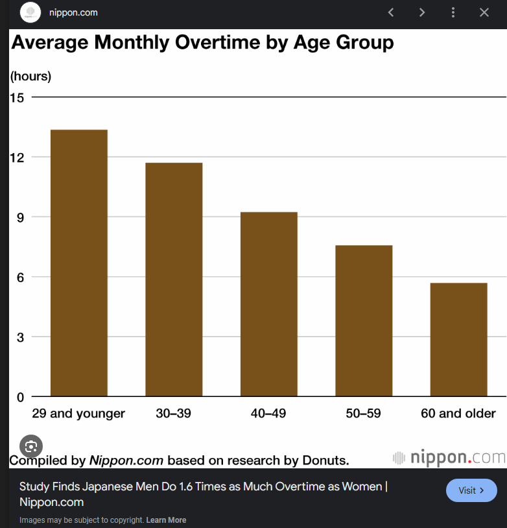The image size is (507, 528).
Task: Click the 29 and younger bar
Action: 79,263
